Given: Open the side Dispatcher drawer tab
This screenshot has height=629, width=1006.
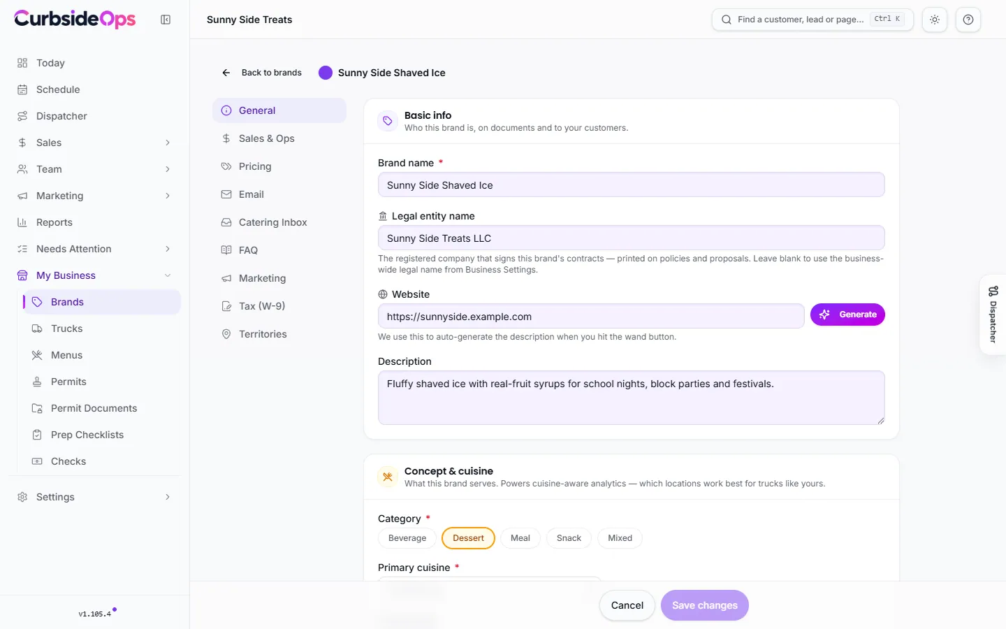Looking at the screenshot, I should coord(993,314).
